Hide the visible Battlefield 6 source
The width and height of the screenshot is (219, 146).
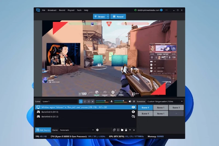(x=133, y=112)
